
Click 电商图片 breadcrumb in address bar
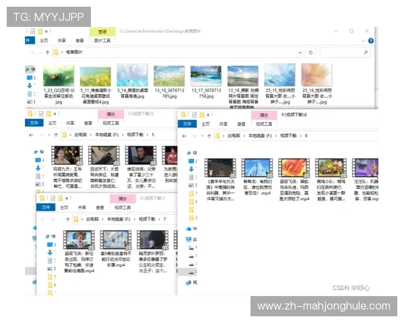tap(74, 52)
